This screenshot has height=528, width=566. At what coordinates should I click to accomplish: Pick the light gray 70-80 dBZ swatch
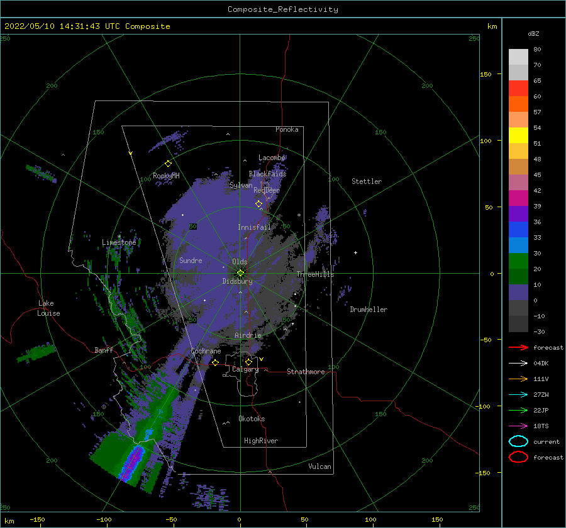(518, 57)
